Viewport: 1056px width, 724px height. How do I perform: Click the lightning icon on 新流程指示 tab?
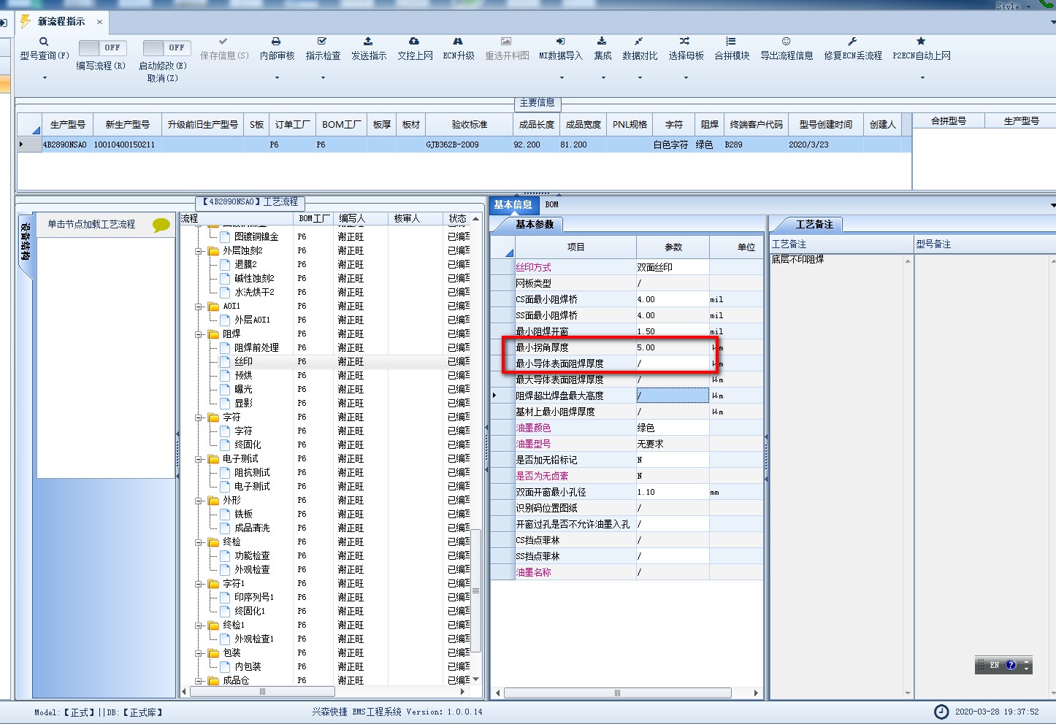click(26, 21)
